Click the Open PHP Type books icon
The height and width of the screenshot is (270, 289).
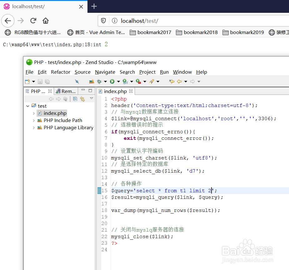coord(92,81)
